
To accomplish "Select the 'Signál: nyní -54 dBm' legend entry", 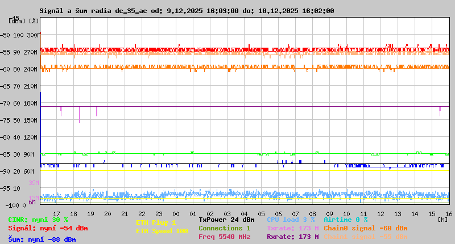I will coord(48,228).
